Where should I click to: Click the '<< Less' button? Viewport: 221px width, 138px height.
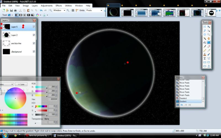point(21,84)
